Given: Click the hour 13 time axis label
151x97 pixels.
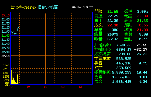Looking at the screenshot, I should coord(80,87).
